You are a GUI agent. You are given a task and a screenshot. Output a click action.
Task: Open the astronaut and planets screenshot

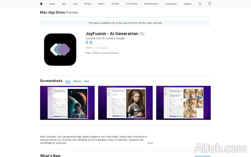[x=67, y=103]
